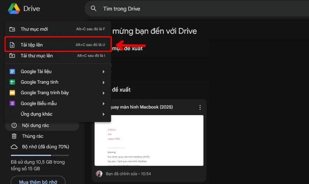
Task: Click the yellow Google Slides icon
Action: click(x=12, y=93)
